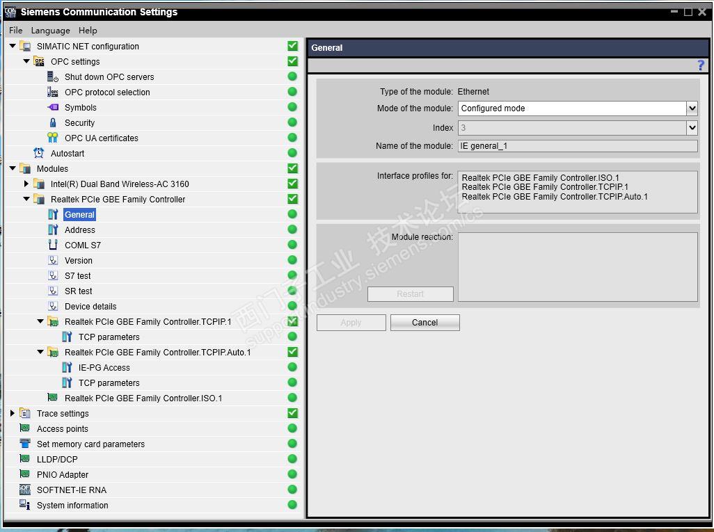
Task: Click the Address wrench icon
Action: coord(53,229)
